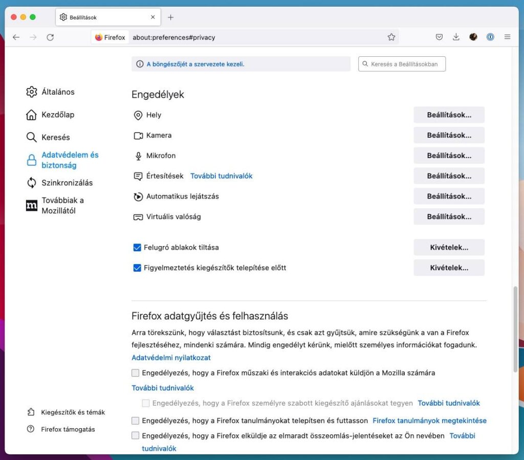
Task: Click the profile avatar icon in the toolbar
Action: (473, 37)
